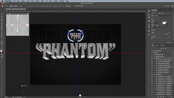Open the 3D menu

click(x=46, y=1)
